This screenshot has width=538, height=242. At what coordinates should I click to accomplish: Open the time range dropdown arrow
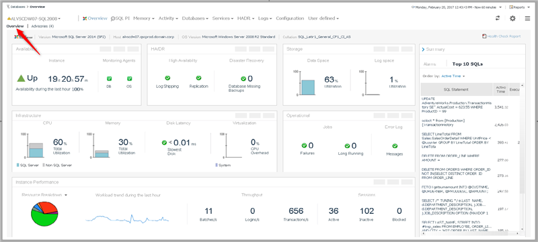click(x=500, y=7)
